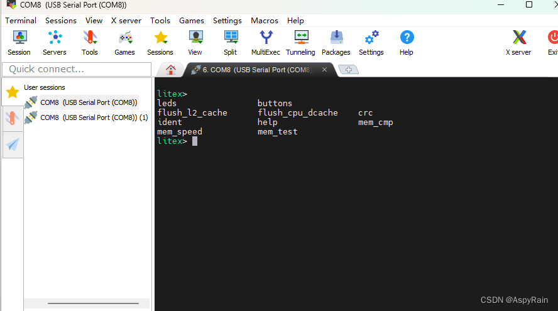
Task: Close the COM8 terminal tab
Action: 324,70
